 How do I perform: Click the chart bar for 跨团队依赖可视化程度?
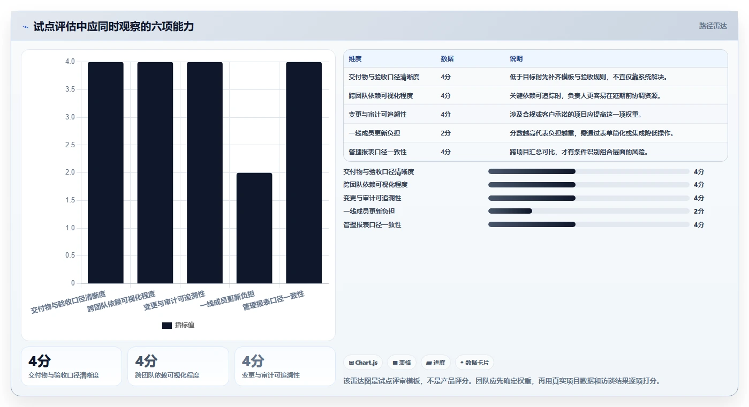[155, 172]
